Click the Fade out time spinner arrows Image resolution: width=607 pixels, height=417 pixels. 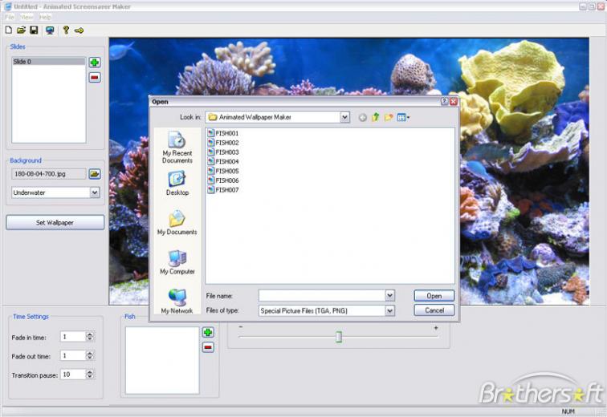90,355
